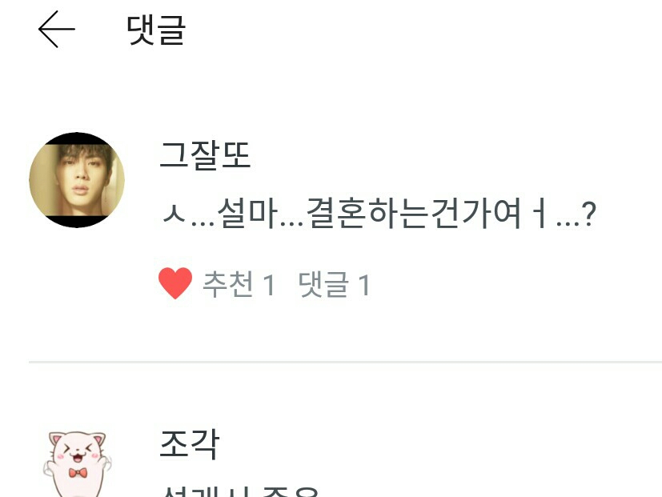
Task: View the replies count next to 추천
Action: [x=335, y=284]
